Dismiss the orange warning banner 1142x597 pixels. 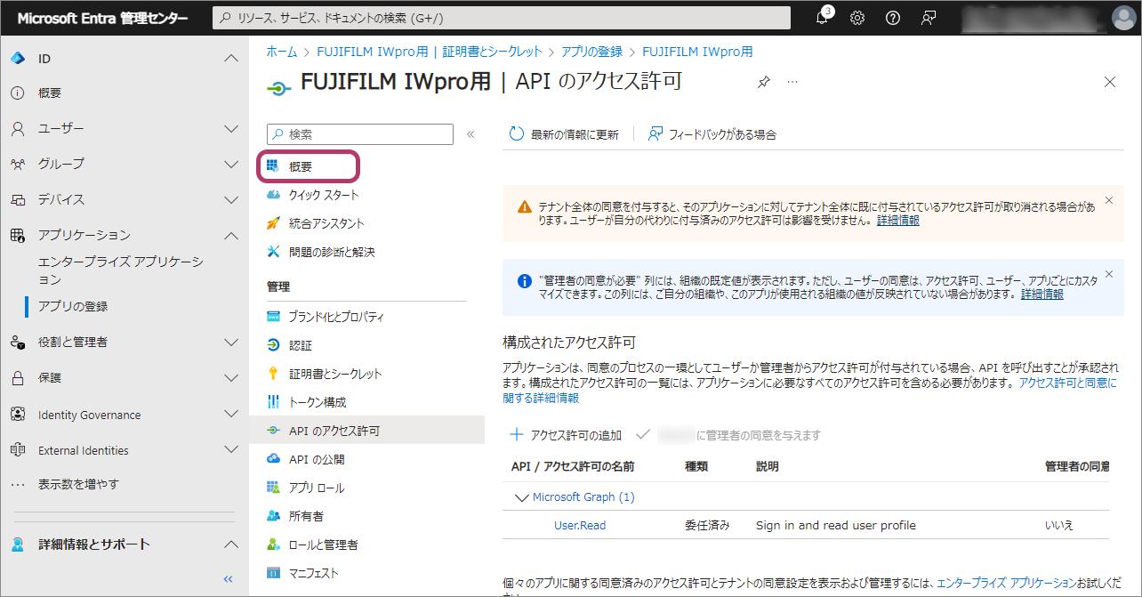(1108, 200)
